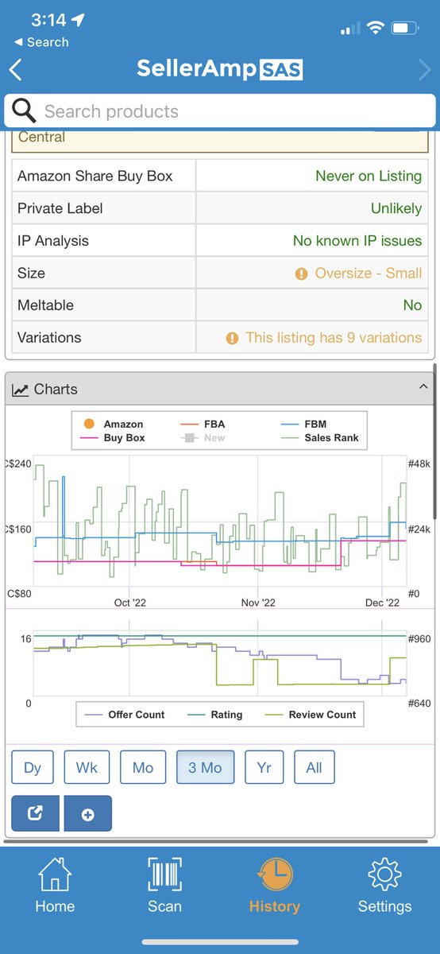Tap the cellular signal bars icon
Screen dimensions: 440x954
click(x=349, y=30)
